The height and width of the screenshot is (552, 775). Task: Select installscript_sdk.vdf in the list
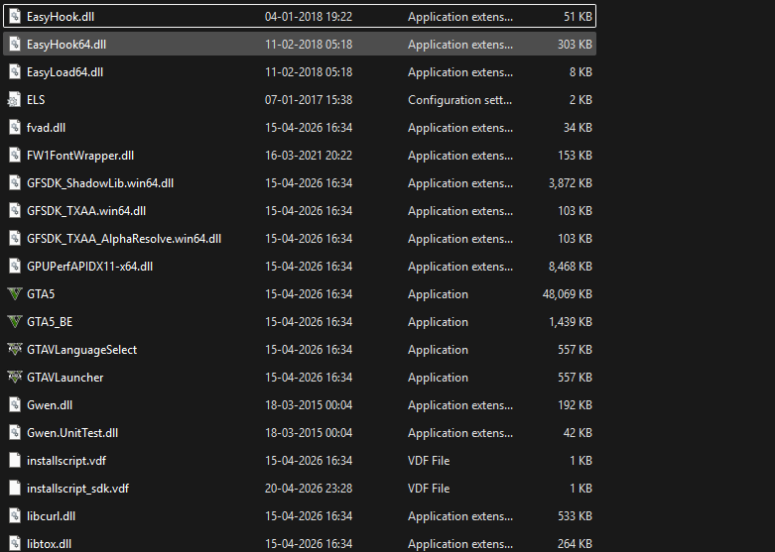click(x=77, y=489)
